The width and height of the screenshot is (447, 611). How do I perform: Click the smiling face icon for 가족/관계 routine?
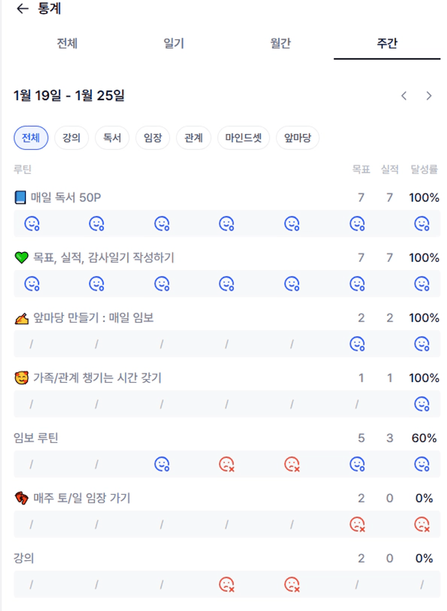click(21, 378)
